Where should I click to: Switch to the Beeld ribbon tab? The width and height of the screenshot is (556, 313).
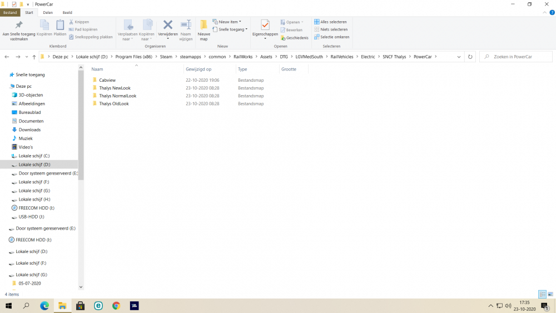pos(67,12)
